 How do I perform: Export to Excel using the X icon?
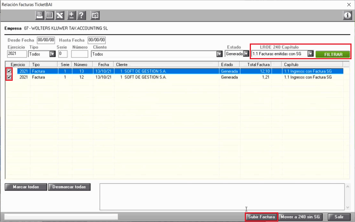coord(60,15)
